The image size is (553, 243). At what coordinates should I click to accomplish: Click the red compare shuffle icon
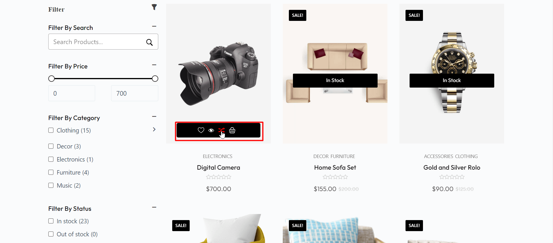pos(221,130)
